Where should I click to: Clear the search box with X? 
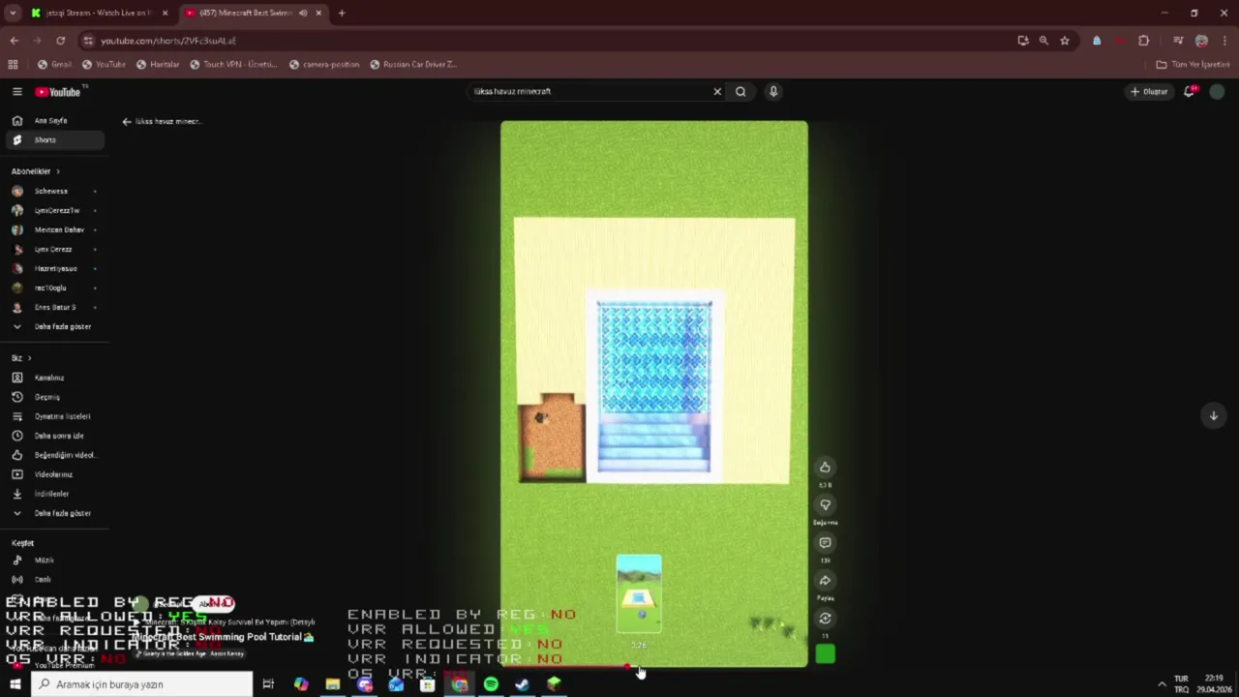(717, 92)
